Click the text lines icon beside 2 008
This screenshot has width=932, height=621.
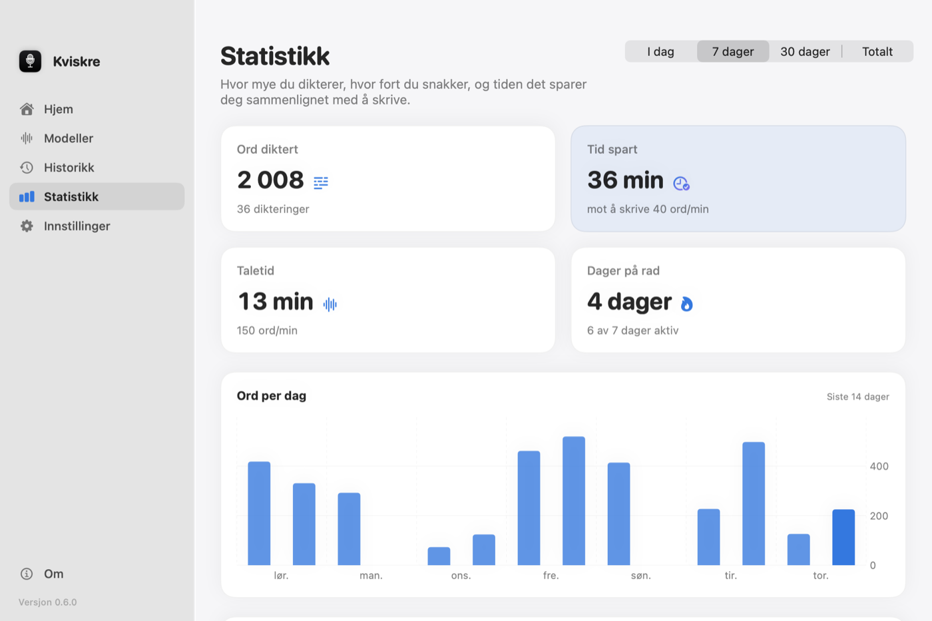(x=321, y=182)
